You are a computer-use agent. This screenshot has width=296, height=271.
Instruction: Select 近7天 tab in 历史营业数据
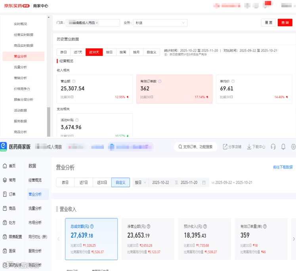click(78, 52)
